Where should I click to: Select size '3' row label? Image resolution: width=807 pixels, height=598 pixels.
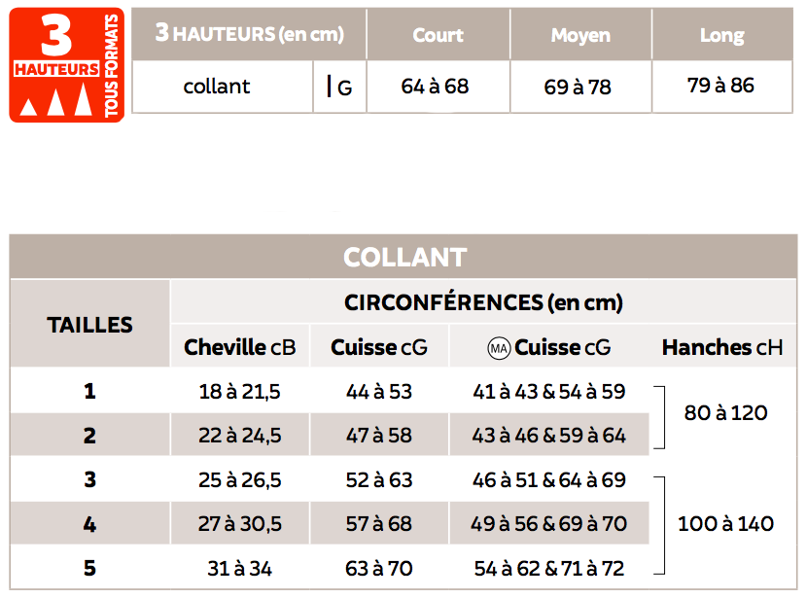point(90,479)
